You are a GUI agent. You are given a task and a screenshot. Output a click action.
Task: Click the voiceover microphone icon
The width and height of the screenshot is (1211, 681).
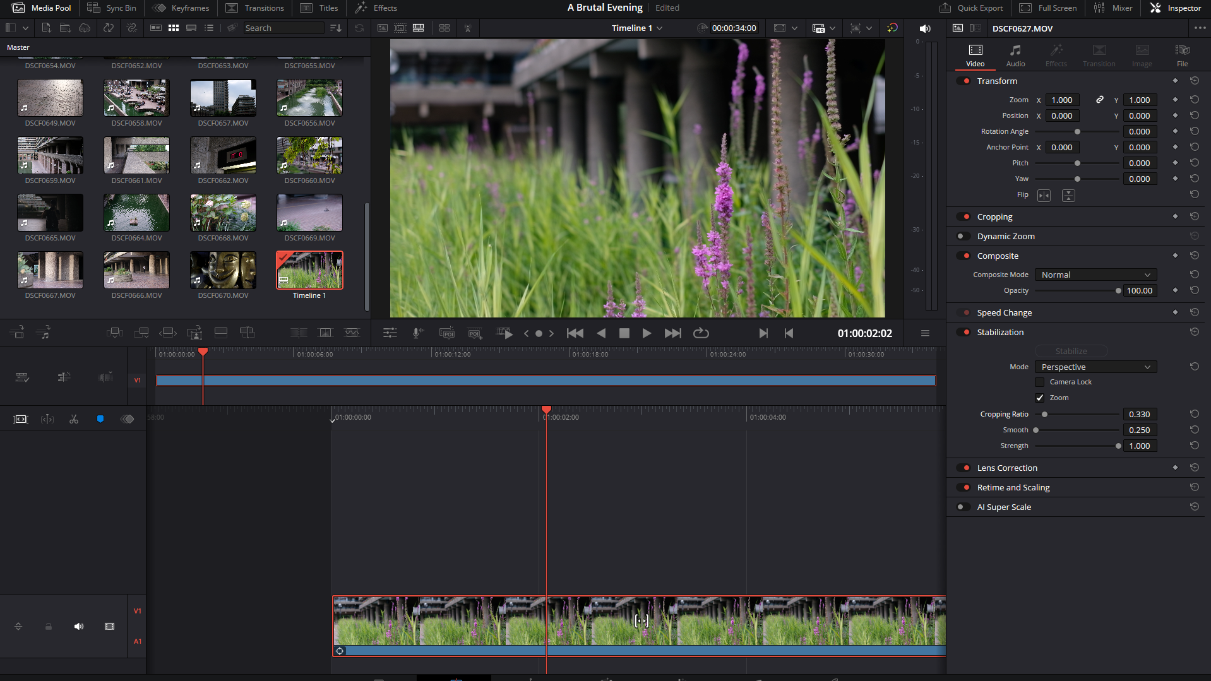(417, 333)
